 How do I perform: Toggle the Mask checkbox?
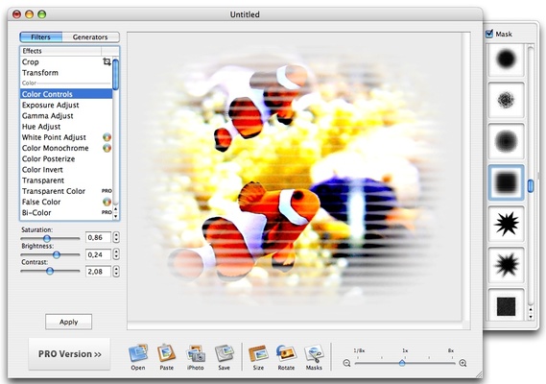[489, 34]
